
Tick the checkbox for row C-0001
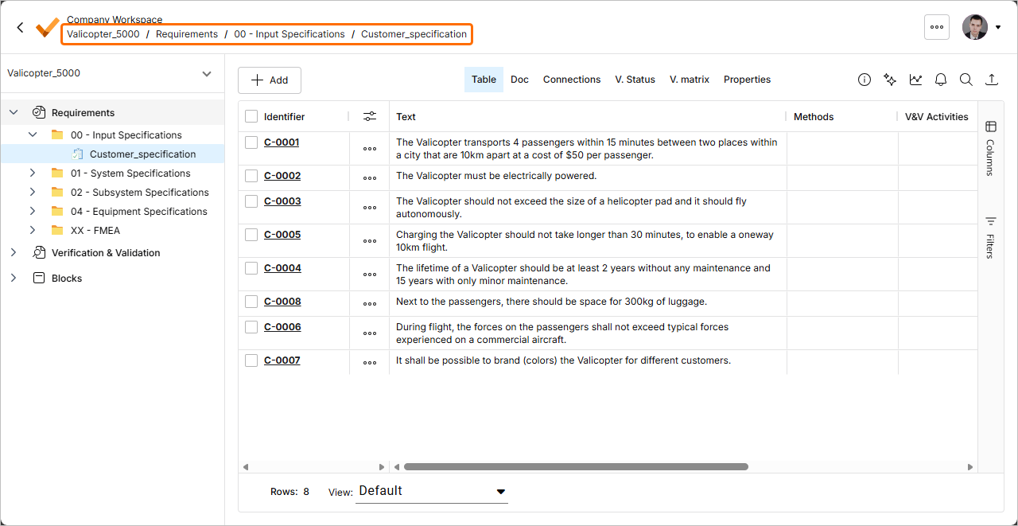tap(251, 142)
